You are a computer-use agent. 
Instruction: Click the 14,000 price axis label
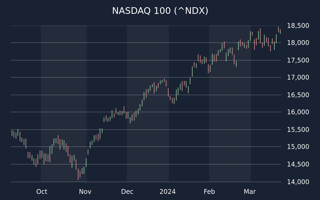pos(298,182)
